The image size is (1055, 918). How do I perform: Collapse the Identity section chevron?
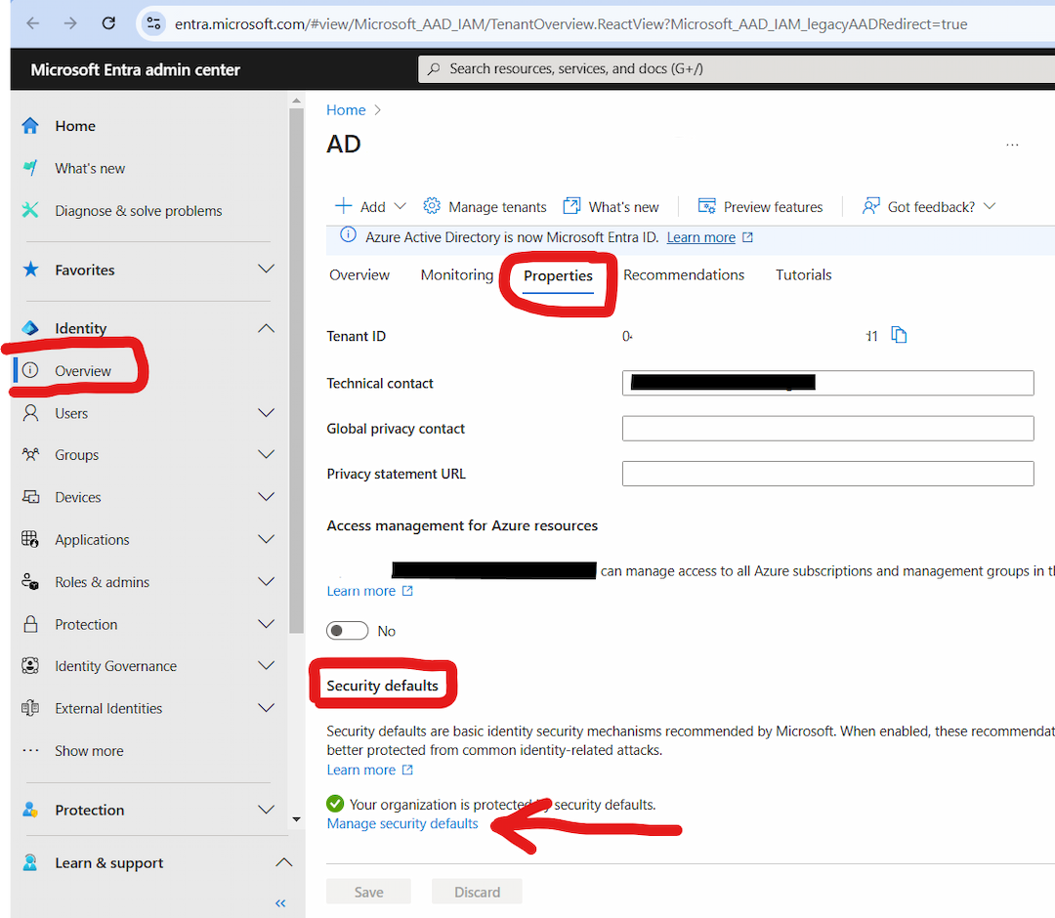(x=267, y=328)
